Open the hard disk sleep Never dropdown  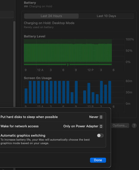click(96, 117)
